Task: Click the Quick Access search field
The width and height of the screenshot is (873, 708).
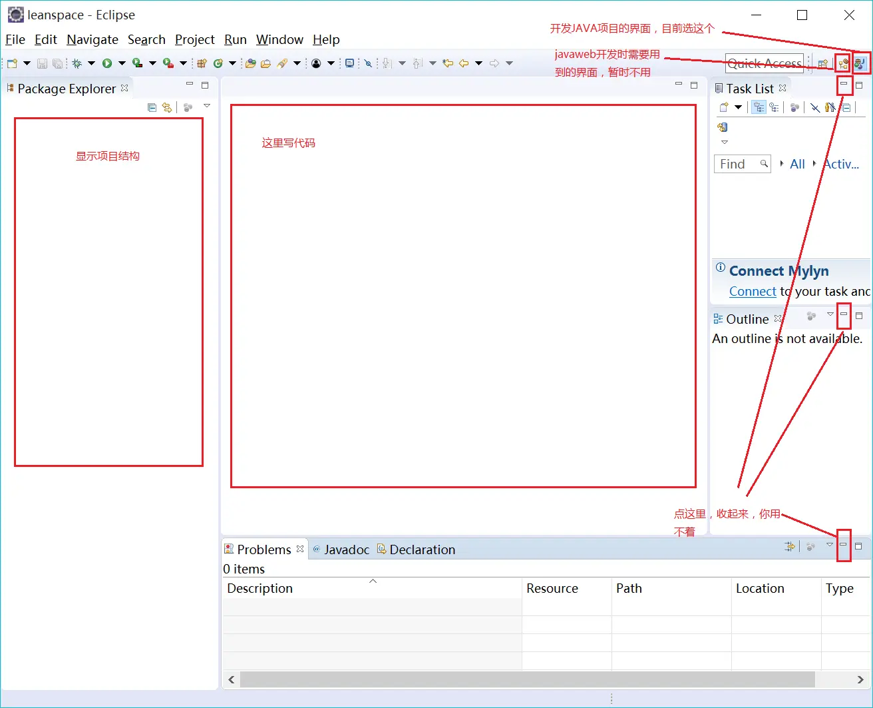Action: pyautogui.click(x=765, y=63)
